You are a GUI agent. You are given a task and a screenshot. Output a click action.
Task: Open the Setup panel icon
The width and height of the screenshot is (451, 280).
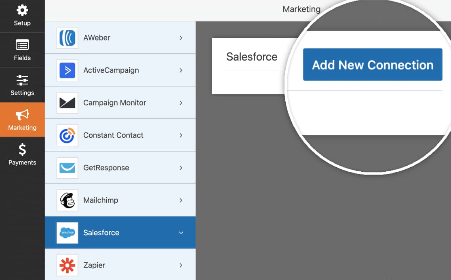point(22,11)
